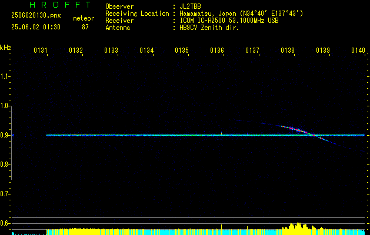Click the 0.7 kHz axis label
This screenshot has width=370, height=235.
tap(5, 194)
